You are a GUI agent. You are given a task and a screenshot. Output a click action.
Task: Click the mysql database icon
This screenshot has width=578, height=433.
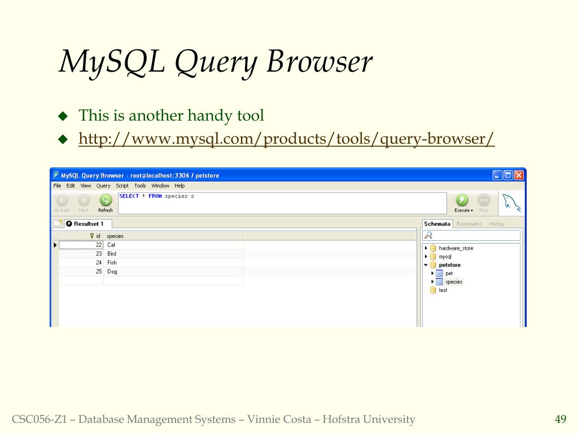[433, 257]
